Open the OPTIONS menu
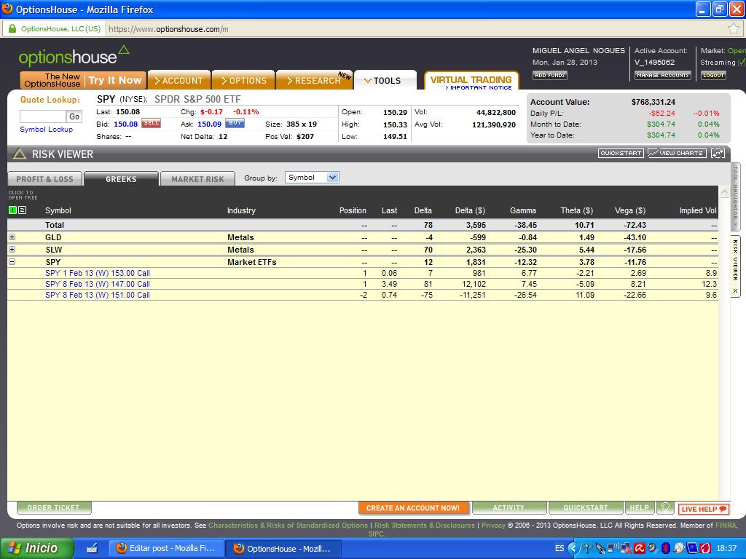This screenshot has height=559, width=746. coord(243,80)
